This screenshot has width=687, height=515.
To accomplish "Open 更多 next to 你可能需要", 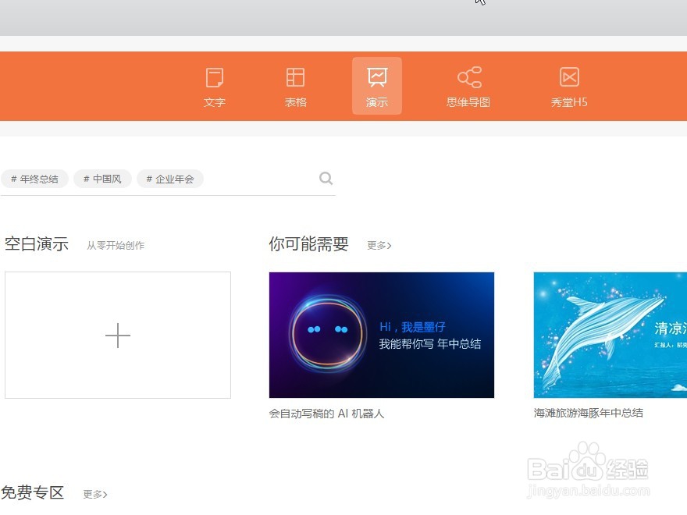I will (379, 245).
